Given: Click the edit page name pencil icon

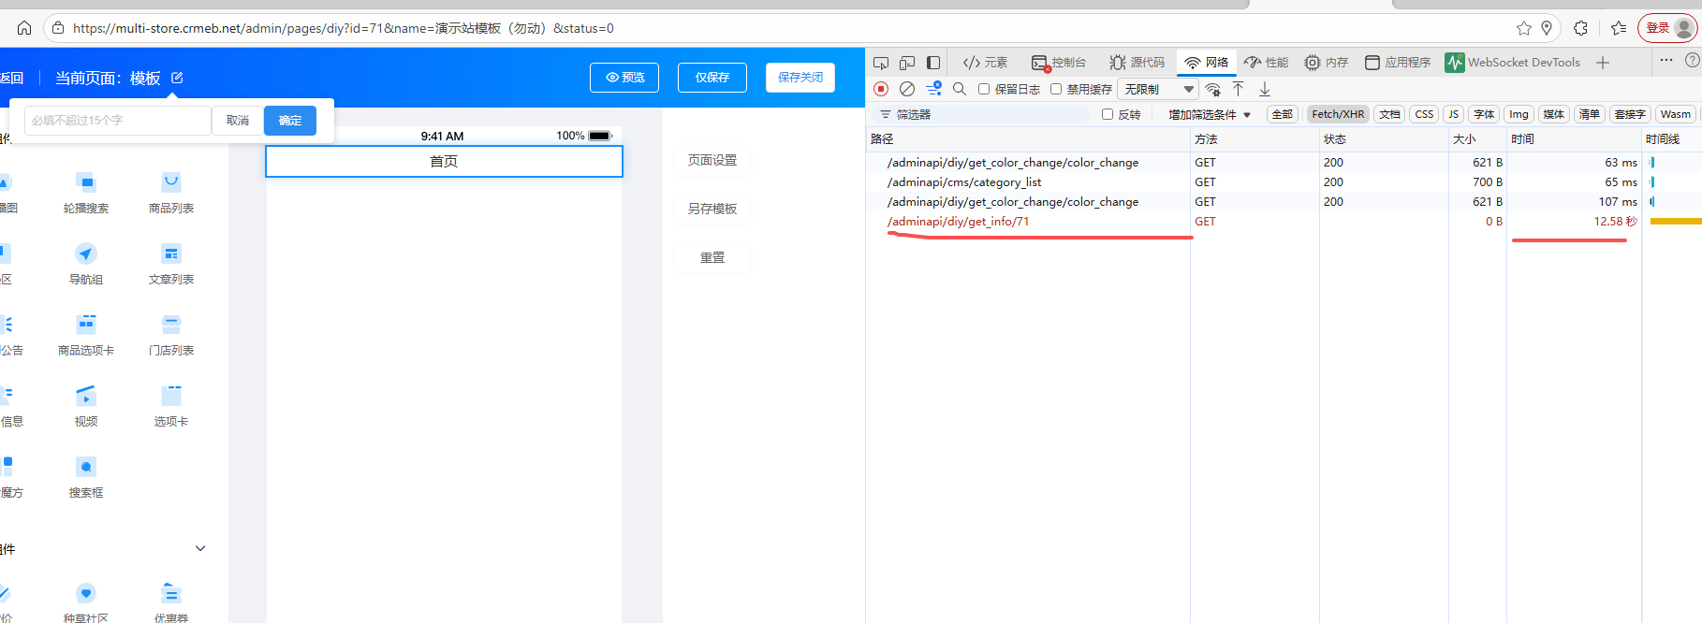Looking at the screenshot, I should point(177,78).
